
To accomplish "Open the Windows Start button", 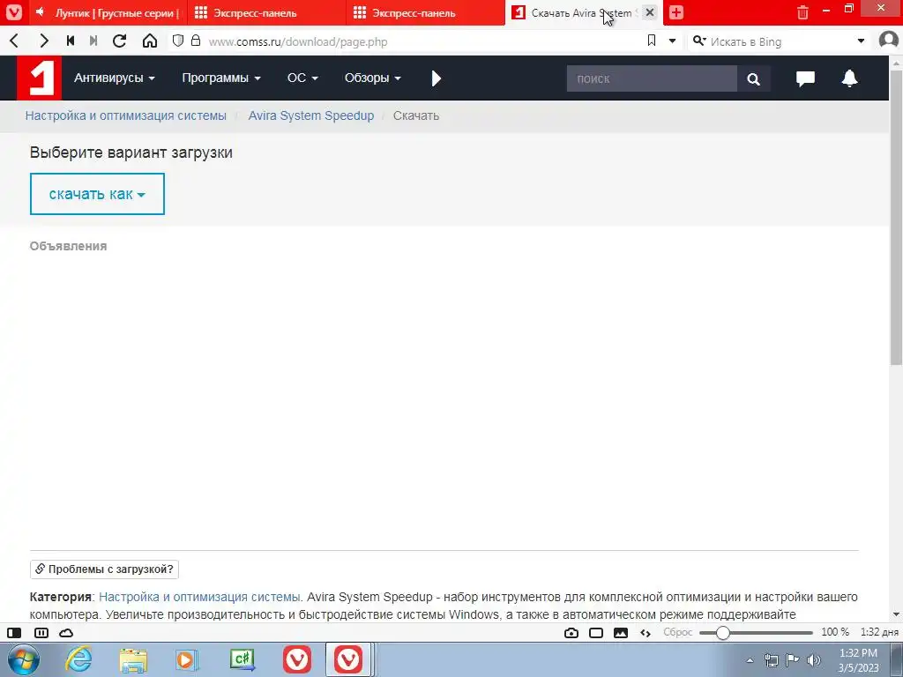I will pyautogui.click(x=23, y=660).
